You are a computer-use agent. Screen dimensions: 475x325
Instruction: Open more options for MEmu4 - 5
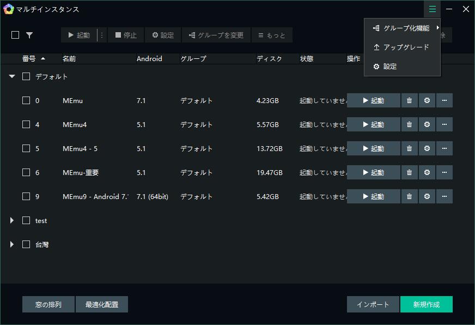[x=444, y=148]
